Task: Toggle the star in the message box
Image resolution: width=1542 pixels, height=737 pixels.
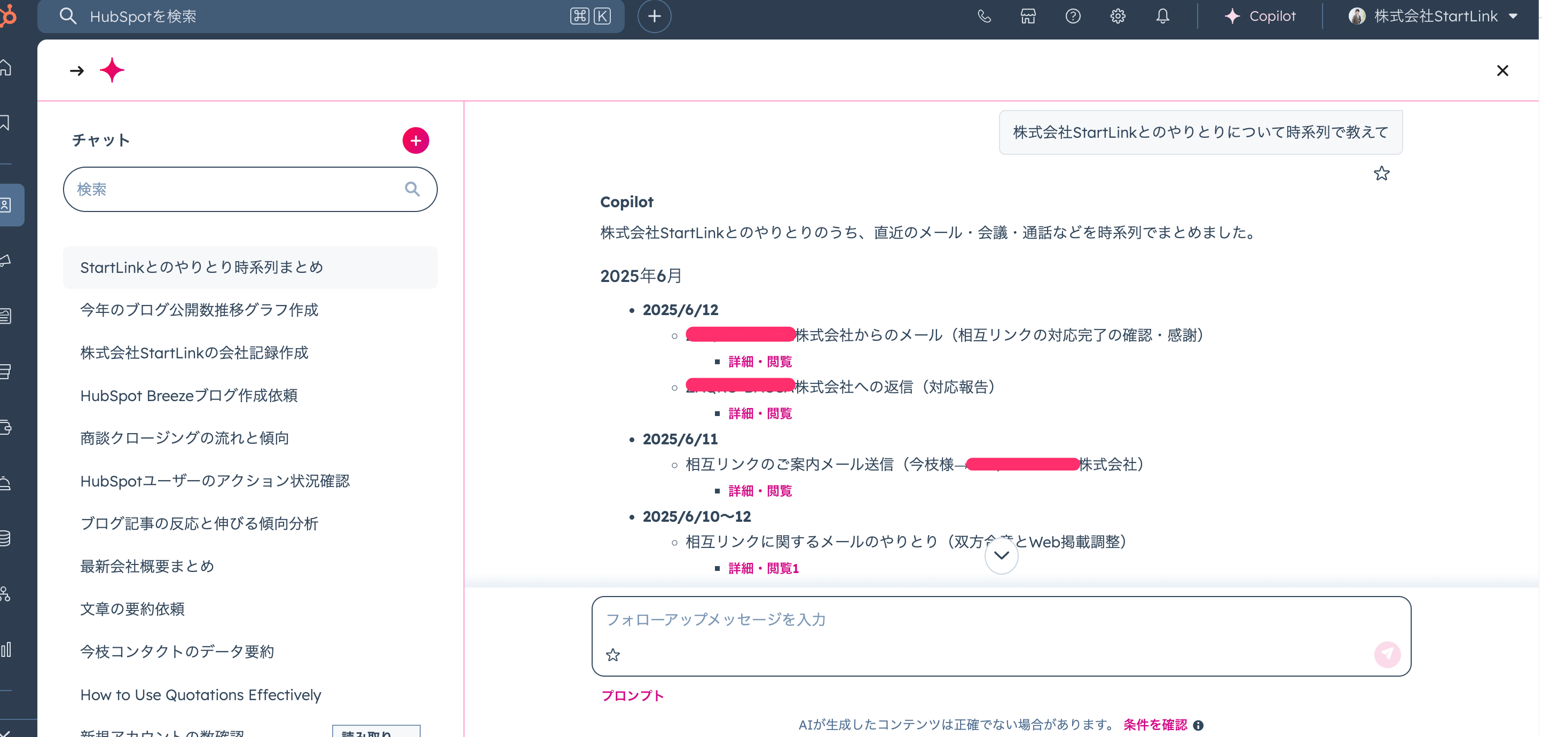Action: (612, 655)
